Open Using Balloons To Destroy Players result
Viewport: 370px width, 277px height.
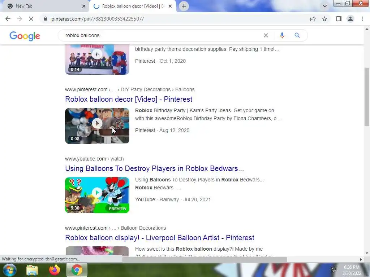154,168
